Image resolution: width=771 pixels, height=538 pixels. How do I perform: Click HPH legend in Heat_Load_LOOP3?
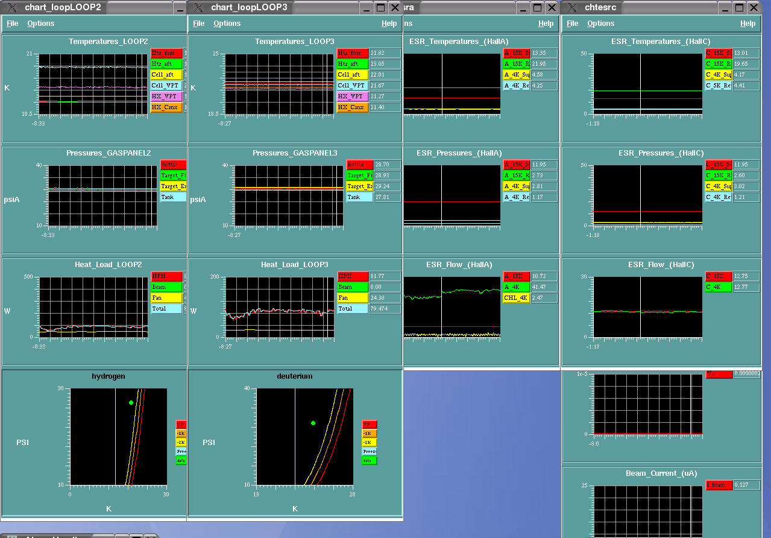[353, 276]
